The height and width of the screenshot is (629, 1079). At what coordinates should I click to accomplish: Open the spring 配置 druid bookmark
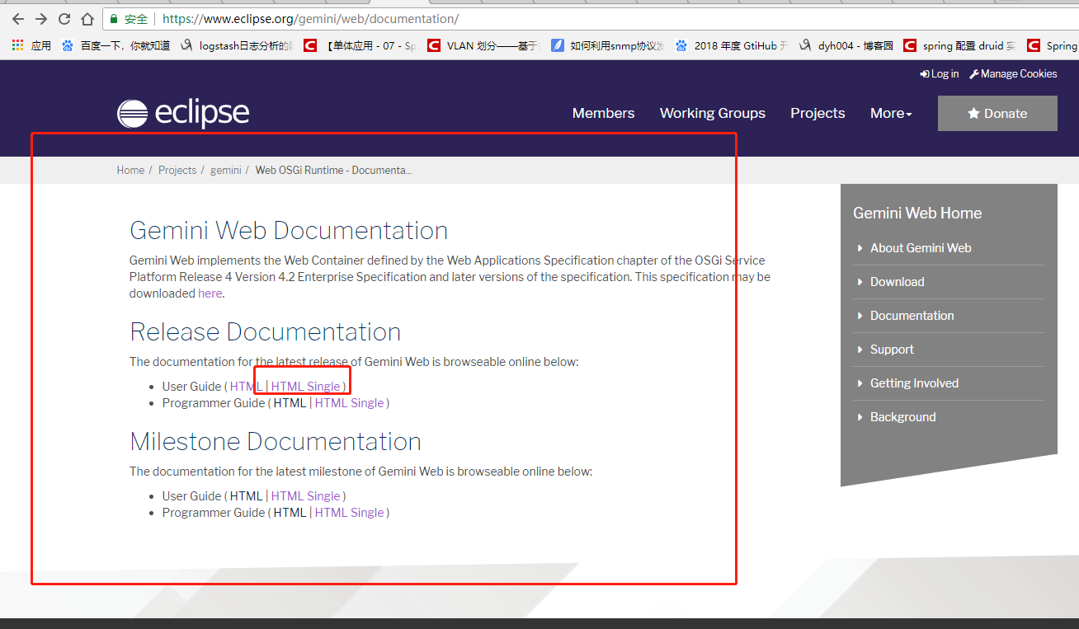(961, 45)
